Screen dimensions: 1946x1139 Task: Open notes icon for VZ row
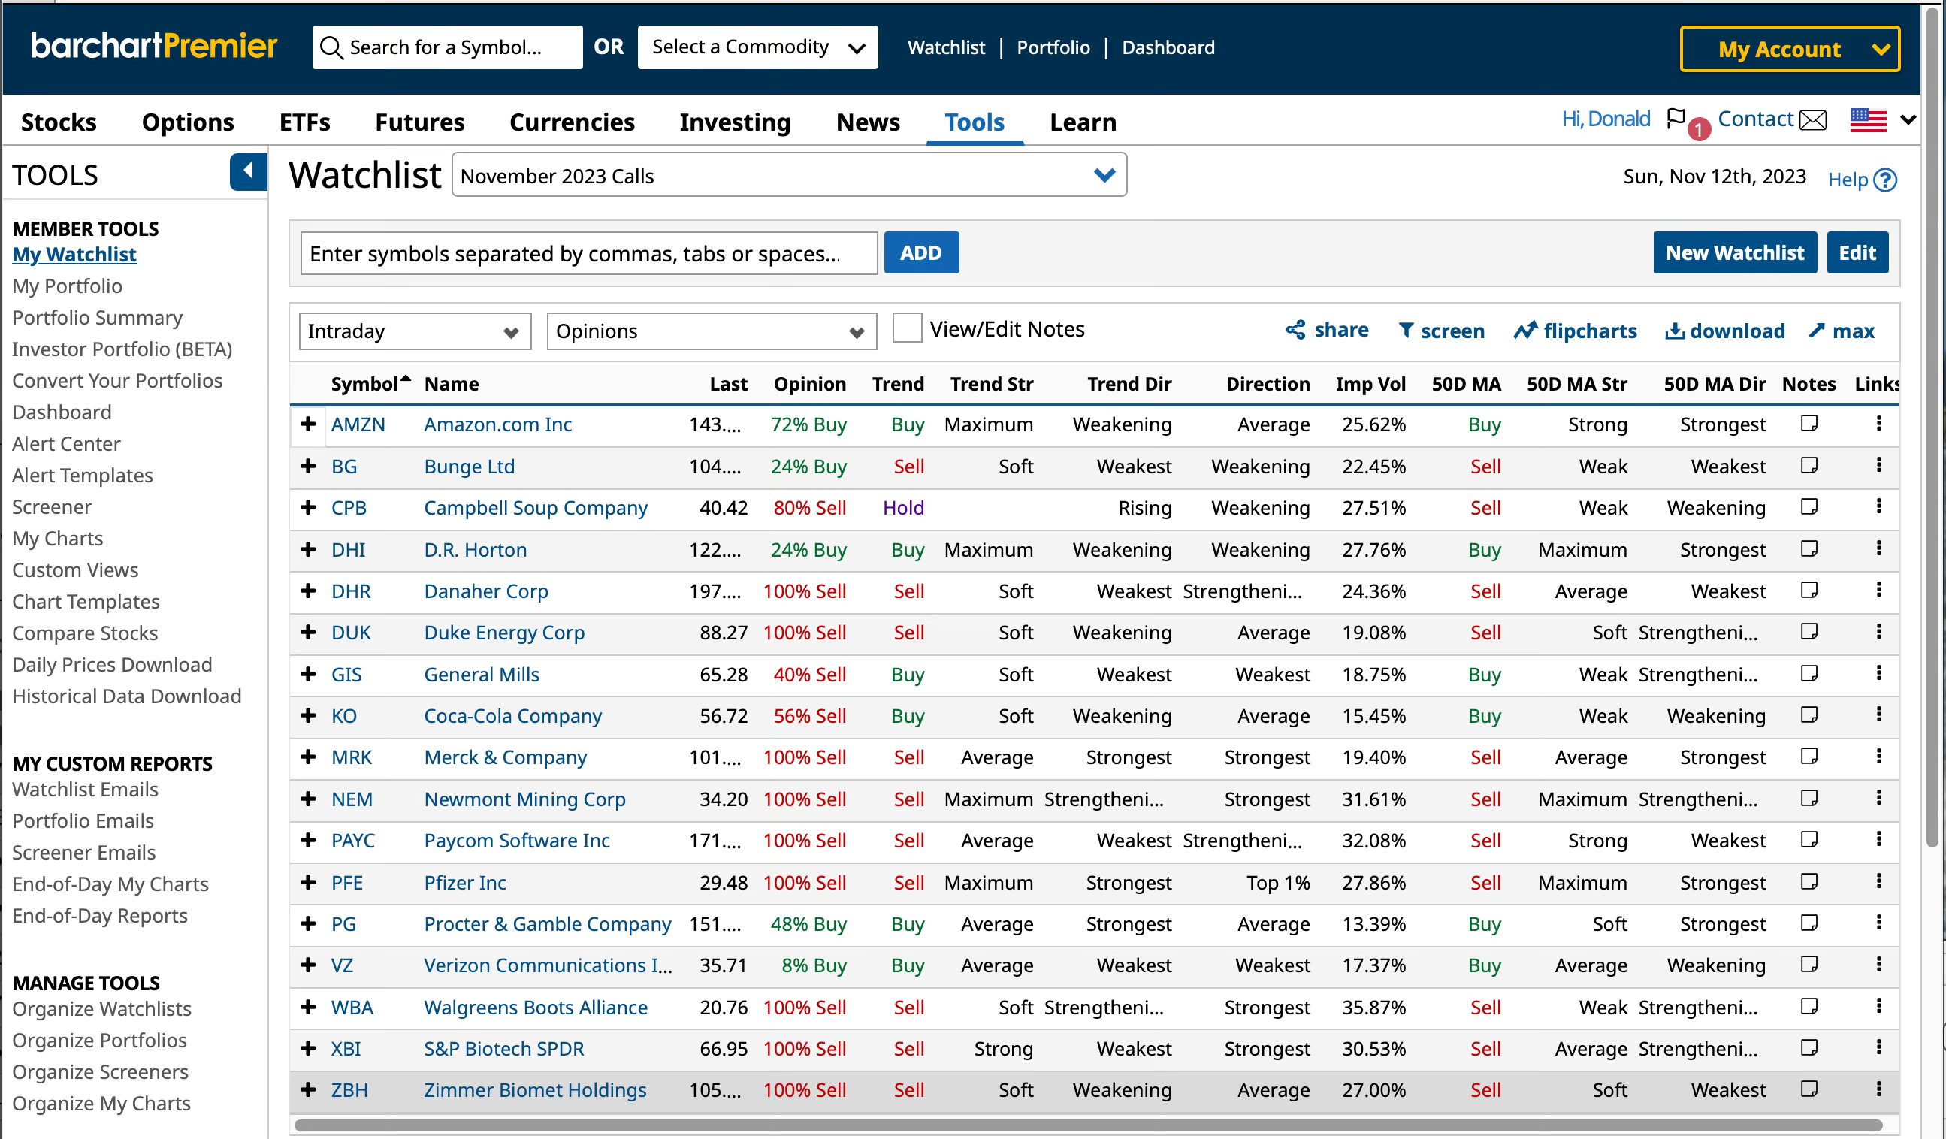point(1809,965)
